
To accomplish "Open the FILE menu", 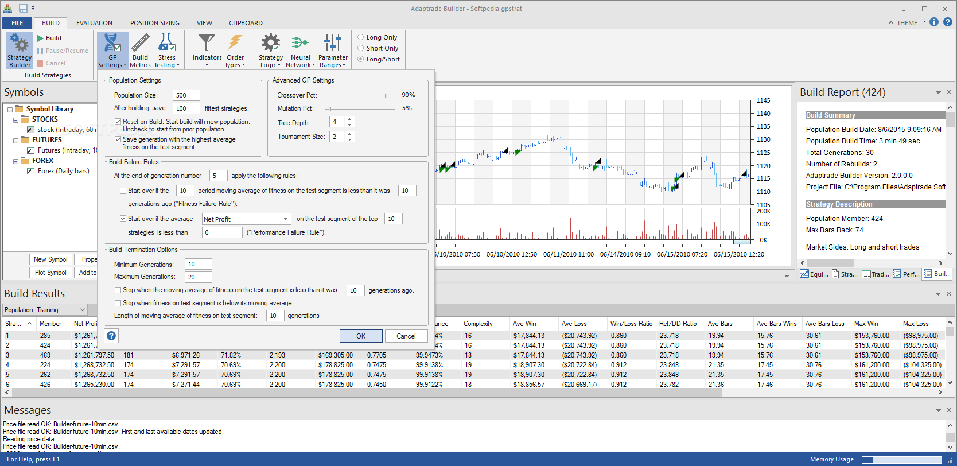I will point(17,23).
